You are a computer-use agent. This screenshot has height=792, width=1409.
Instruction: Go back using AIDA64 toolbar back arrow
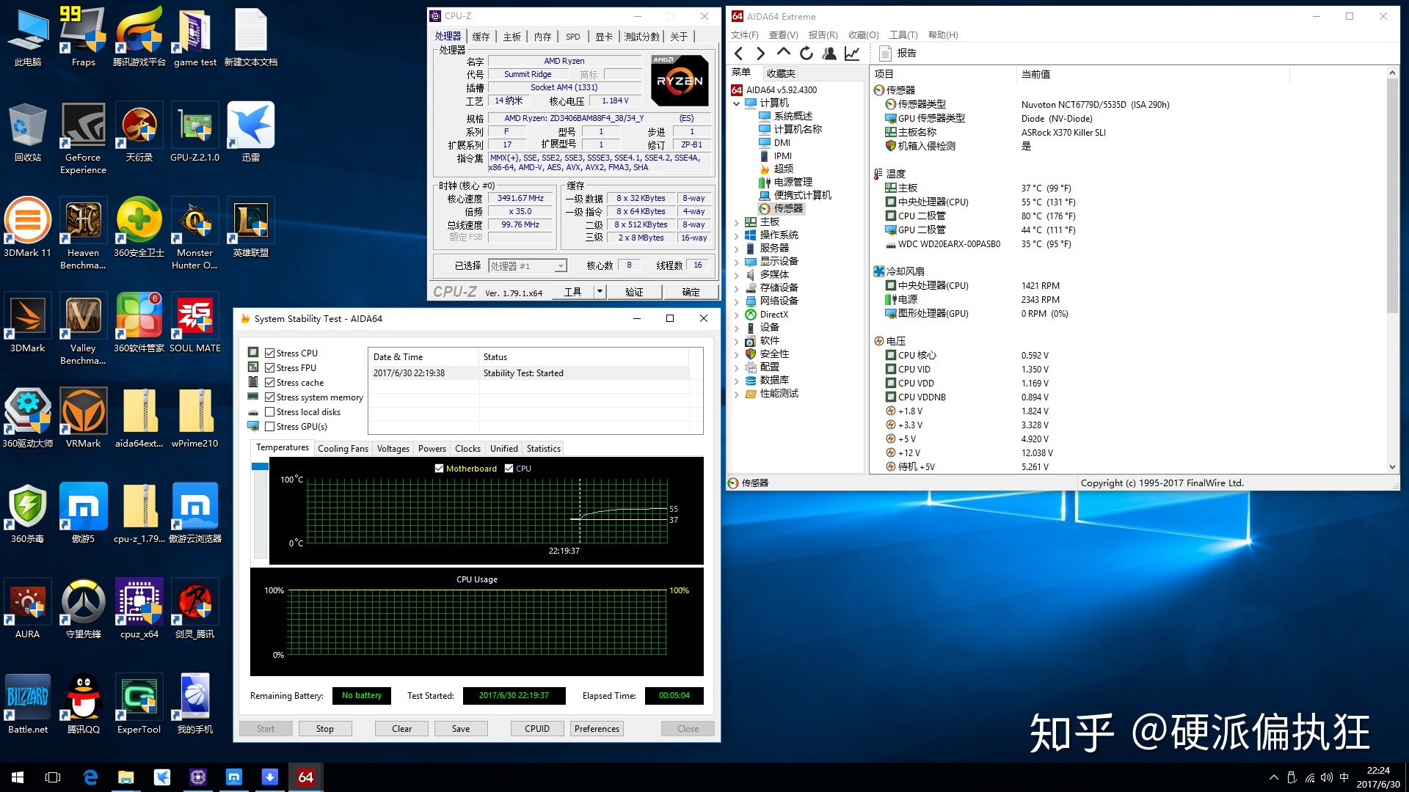click(739, 53)
